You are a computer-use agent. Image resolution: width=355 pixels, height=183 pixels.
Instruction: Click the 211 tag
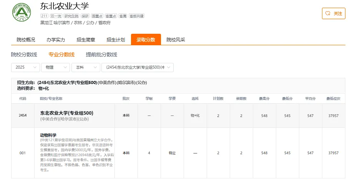tap(44, 16)
